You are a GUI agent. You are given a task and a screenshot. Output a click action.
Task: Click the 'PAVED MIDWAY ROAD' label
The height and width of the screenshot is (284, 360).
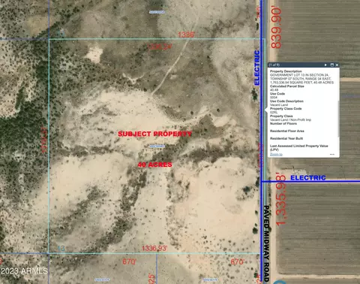tap(267, 244)
